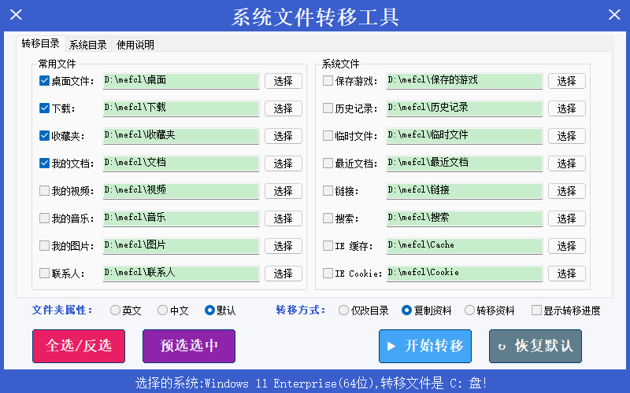
Task: Switch to the 系统目录 tab
Action: coord(87,45)
